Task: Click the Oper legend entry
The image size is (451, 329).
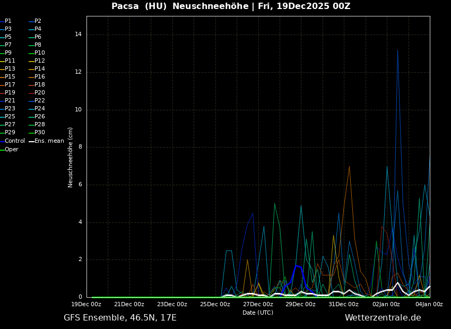Action: point(11,150)
